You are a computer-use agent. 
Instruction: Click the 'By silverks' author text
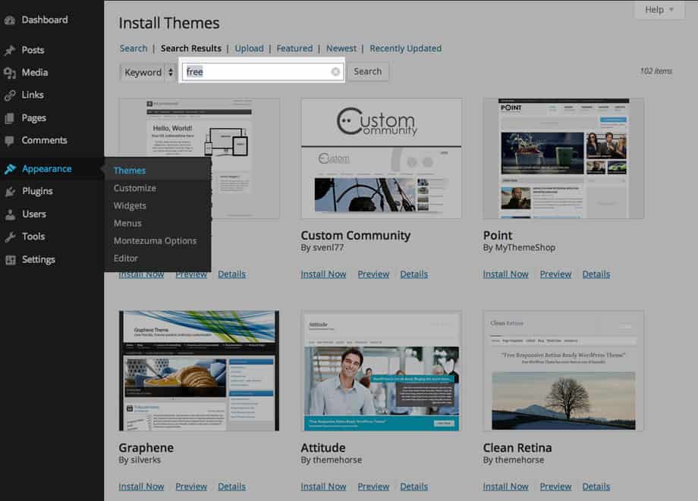click(x=140, y=460)
